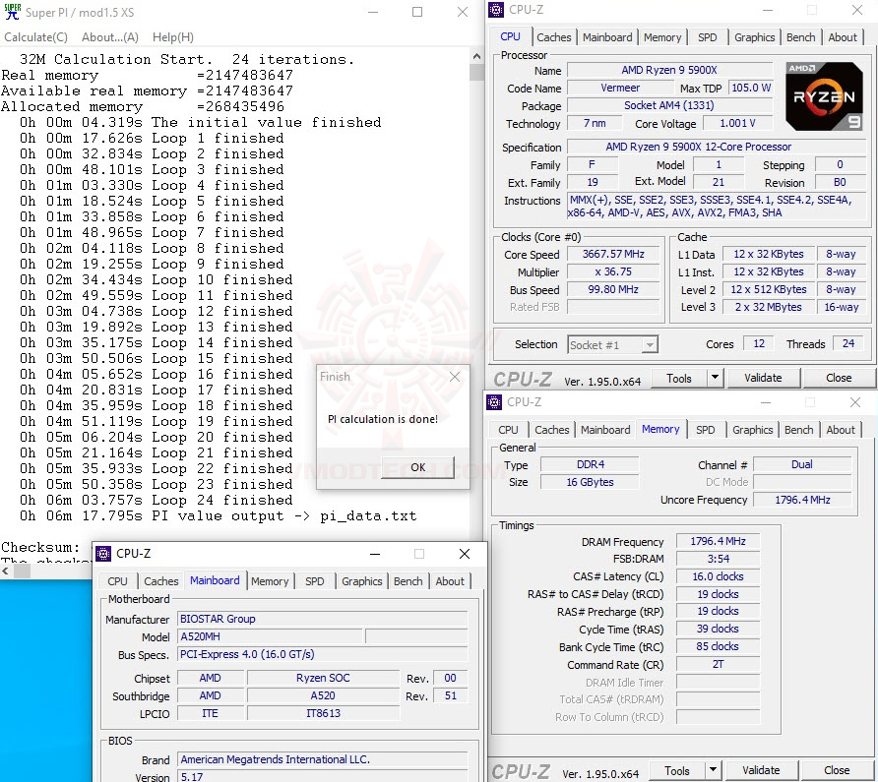Click the IT8613 LPCIO field
Image resolution: width=878 pixels, height=782 pixels.
pos(323,714)
